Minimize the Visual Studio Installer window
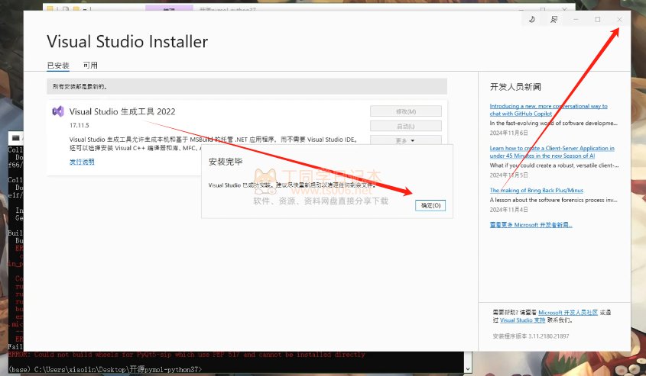The width and height of the screenshot is (646, 376). [x=576, y=19]
